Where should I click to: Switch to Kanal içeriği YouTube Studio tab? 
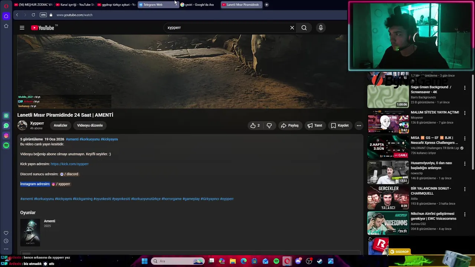click(75, 5)
